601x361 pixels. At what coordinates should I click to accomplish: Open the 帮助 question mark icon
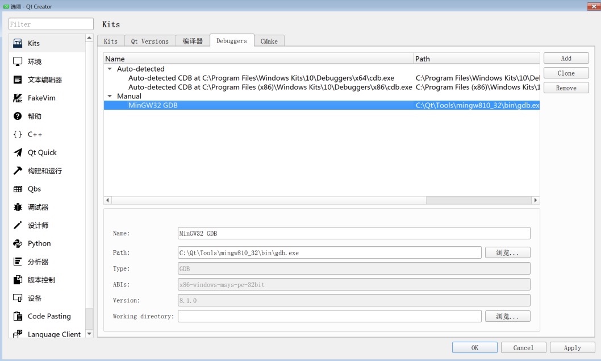[x=18, y=116]
